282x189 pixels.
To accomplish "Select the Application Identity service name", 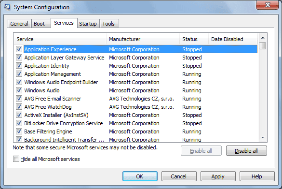I will coord(47,66).
